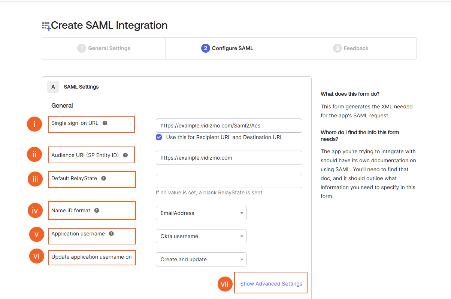
Task: Click the SAML Settings section A badge
Action: [53, 87]
